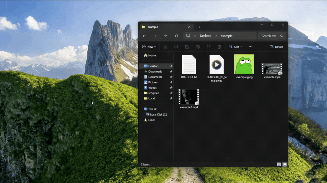Image resolution: width=327 pixels, height=183 pixels.
Task: Open Home in the sidebar
Action: point(150,55)
